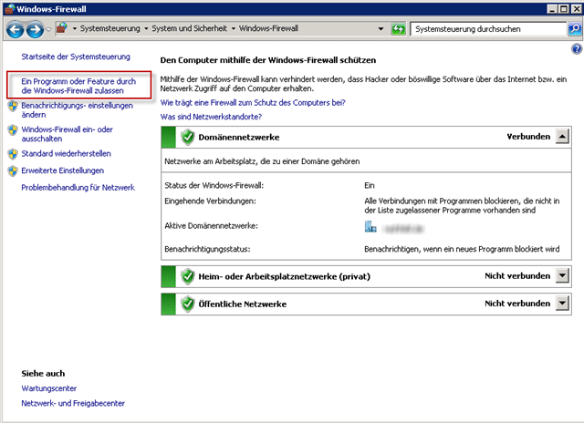Viewport: 584px width, 423px height.
Task: Click in Systemsteuerung durchsuchen search field
Action: pos(488,29)
